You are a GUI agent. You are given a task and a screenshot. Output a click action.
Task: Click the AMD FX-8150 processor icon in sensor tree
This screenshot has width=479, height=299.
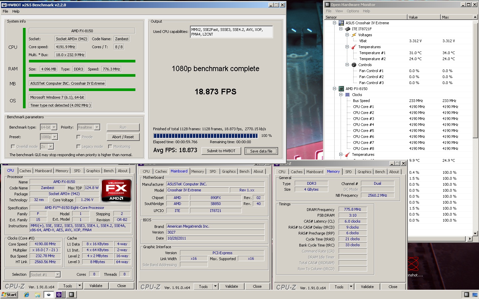click(341, 89)
